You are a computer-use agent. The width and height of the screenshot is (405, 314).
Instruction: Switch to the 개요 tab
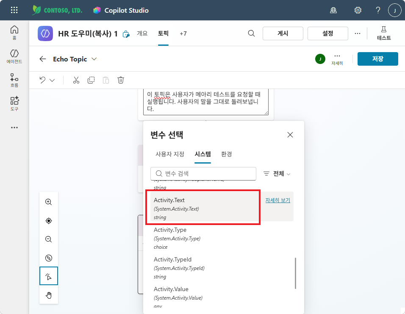(x=142, y=33)
